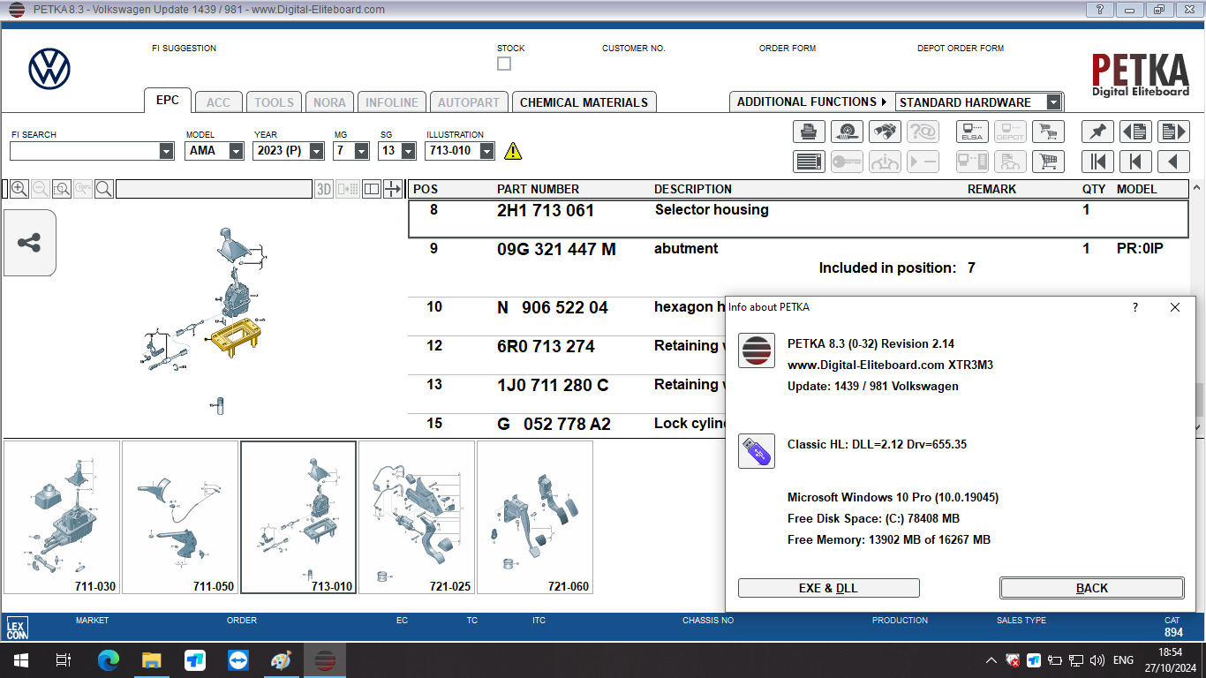
Task: Select part number 1J0 711 280 C
Action: (553, 385)
